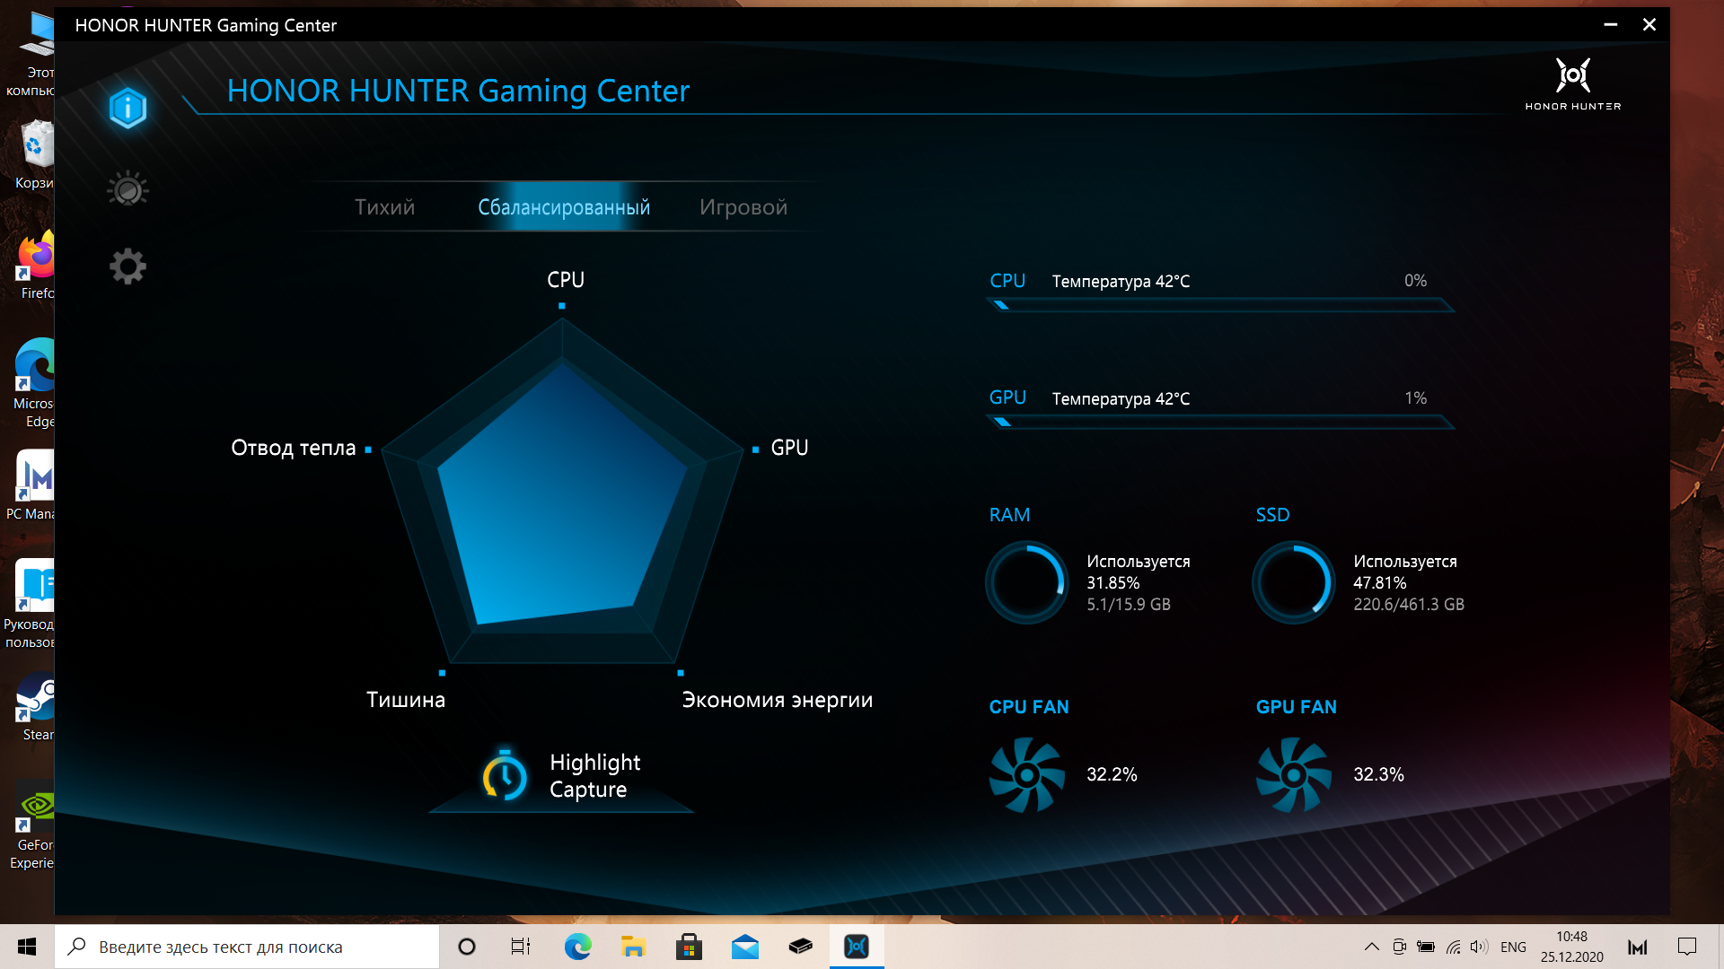Open the info page in sidebar
Image resolution: width=1724 pixels, height=969 pixels.
coord(128,109)
